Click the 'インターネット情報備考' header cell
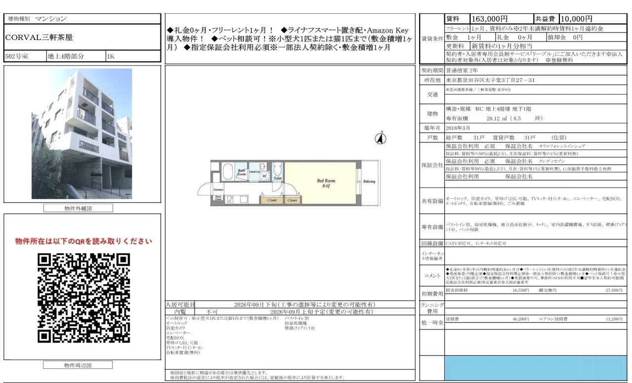 click(432, 256)
